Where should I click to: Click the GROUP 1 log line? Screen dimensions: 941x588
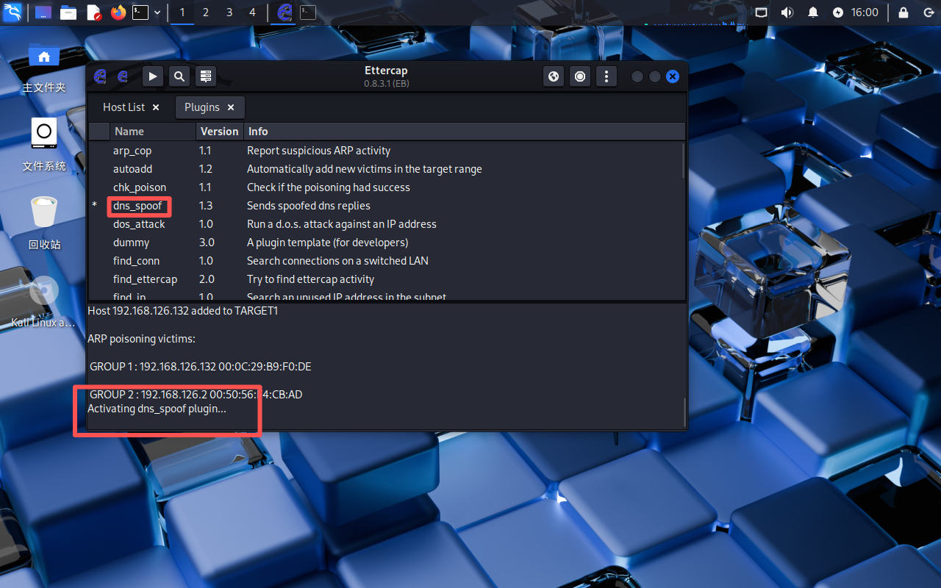coord(201,367)
